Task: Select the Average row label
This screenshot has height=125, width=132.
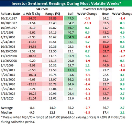Action: click(x=7, y=108)
